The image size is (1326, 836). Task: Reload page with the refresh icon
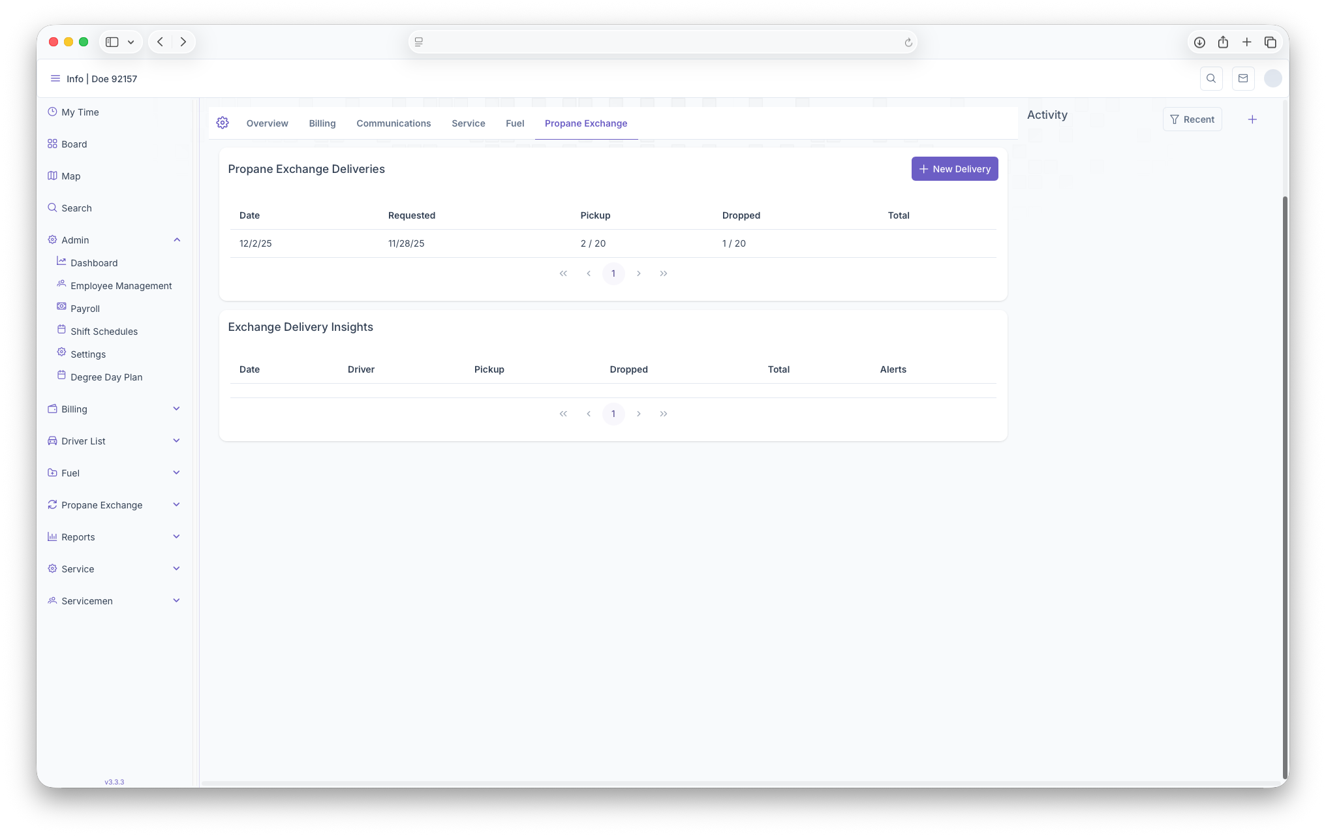908,42
